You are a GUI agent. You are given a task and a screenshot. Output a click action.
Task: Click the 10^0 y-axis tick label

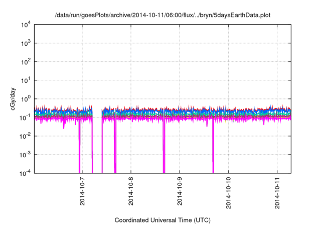(x=26, y=99)
